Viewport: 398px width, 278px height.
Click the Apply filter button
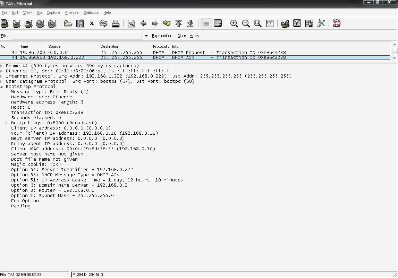point(194,36)
